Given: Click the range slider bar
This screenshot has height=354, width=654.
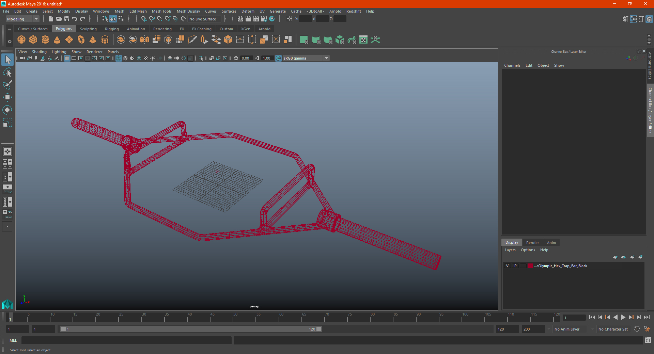Looking at the screenshot, I should (x=191, y=329).
